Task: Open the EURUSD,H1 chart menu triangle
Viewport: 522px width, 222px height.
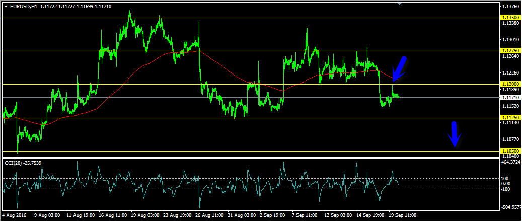Action: click(6, 7)
